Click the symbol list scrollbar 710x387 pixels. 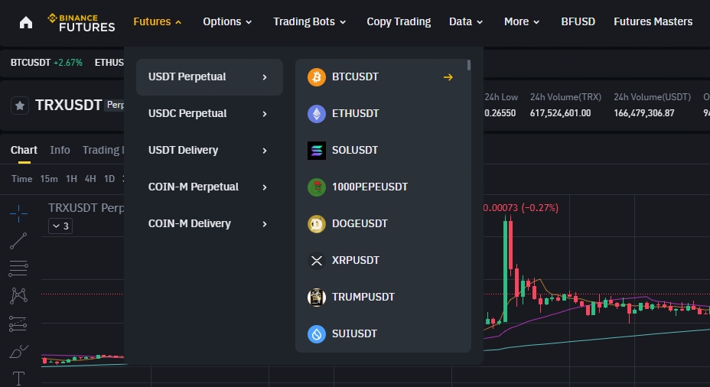click(469, 65)
